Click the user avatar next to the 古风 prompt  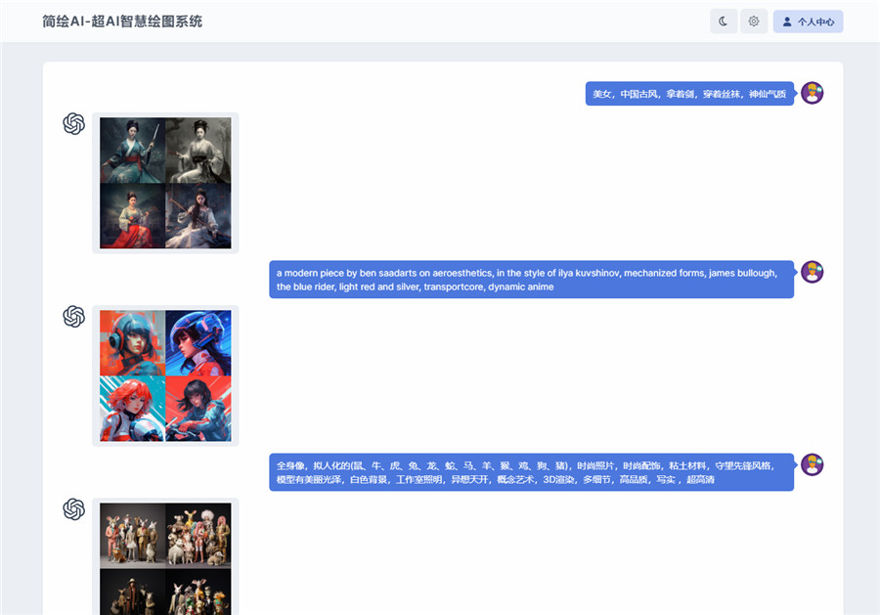tap(812, 93)
